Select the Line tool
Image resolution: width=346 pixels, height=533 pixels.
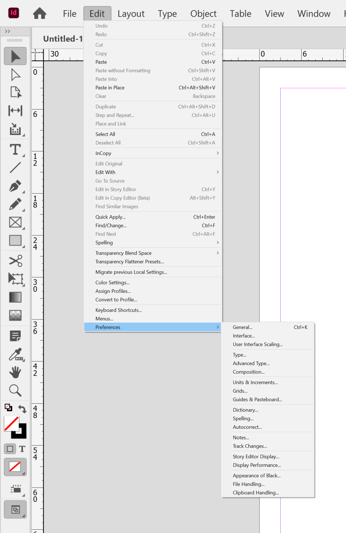click(x=15, y=167)
